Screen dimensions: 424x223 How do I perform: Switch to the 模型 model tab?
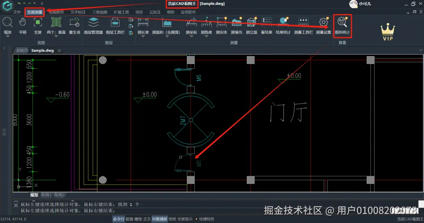(34, 195)
